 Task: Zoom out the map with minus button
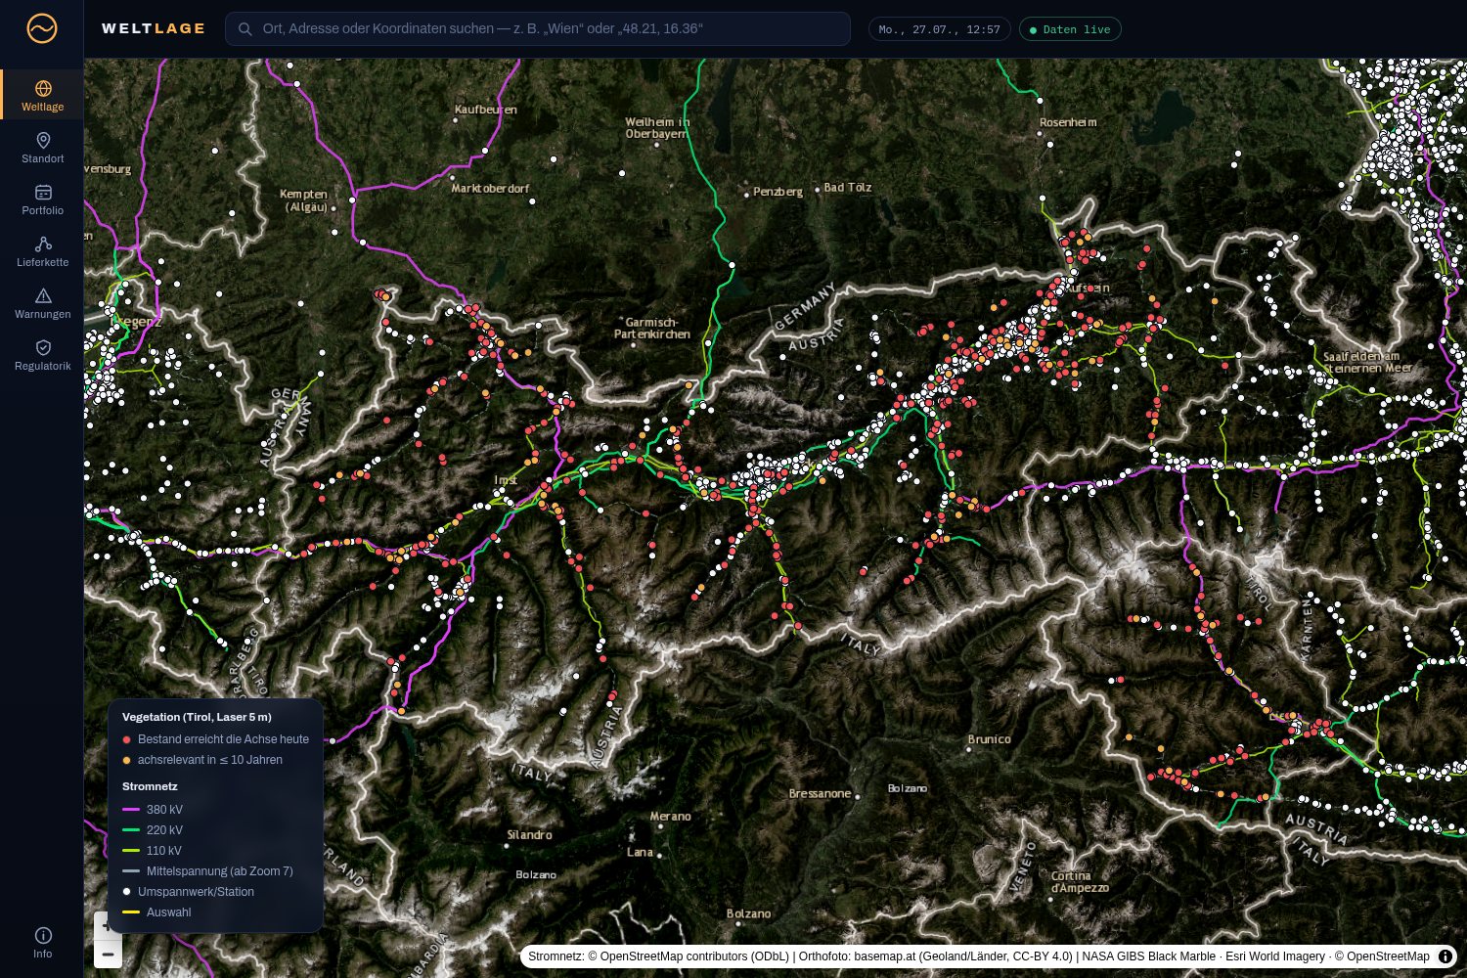108,955
